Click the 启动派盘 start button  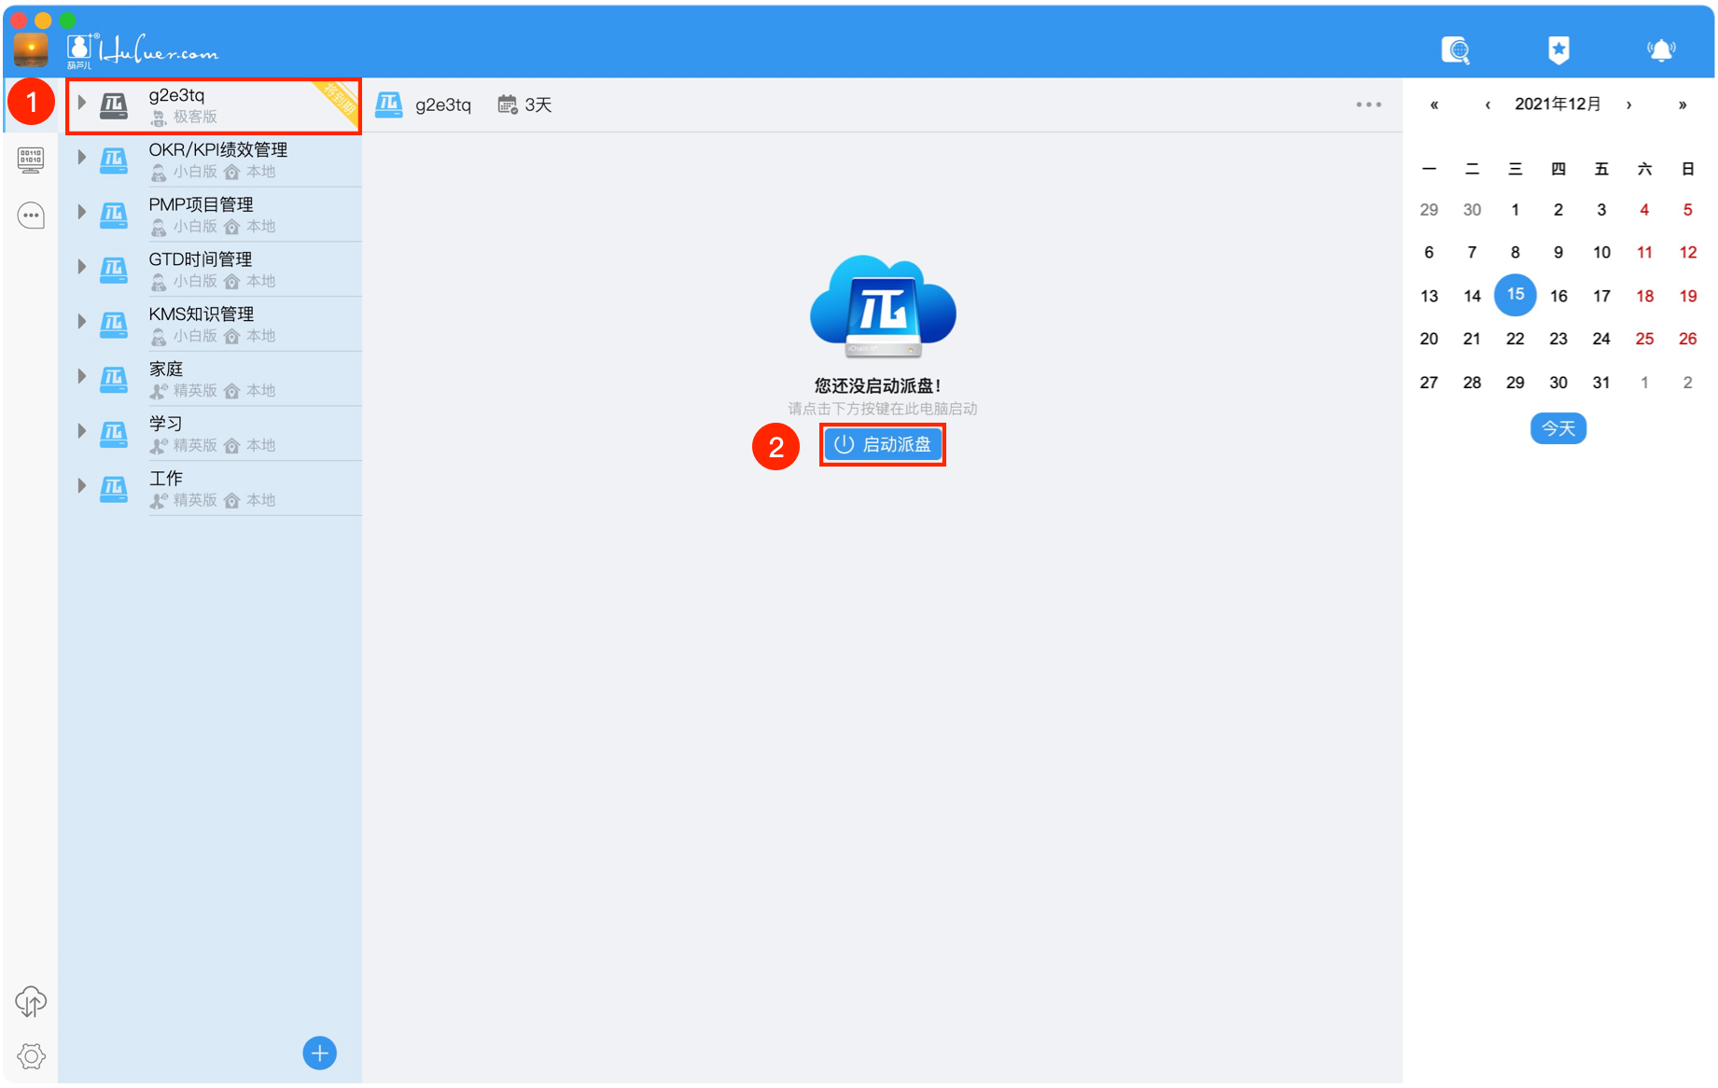[883, 444]
